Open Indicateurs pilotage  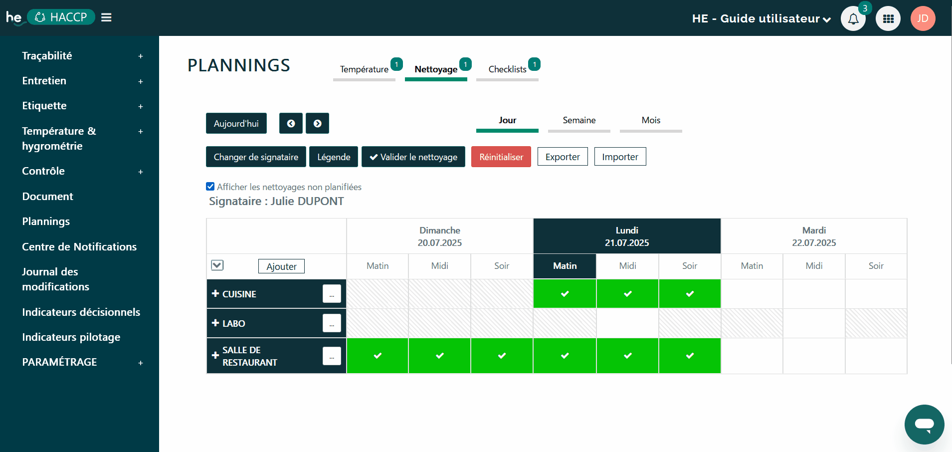[71, 337]
